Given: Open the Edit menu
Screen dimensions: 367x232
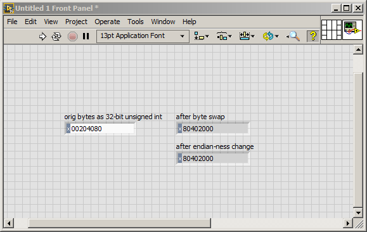Looking at the screenshot, I should [x=30, y=22].
